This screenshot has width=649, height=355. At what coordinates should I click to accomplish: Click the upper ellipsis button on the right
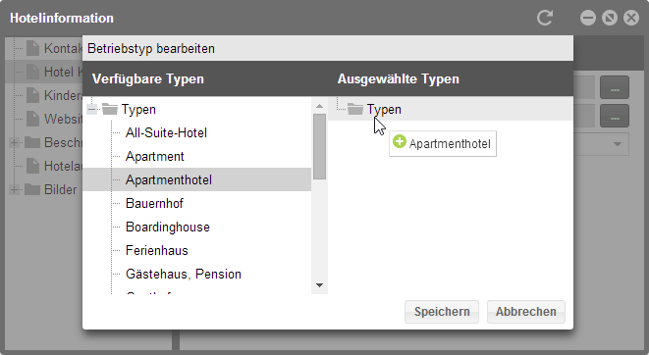click(615, 87)
